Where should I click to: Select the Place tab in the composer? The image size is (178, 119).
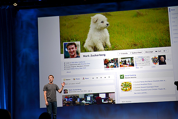pyautogui.click(x=86, y=78)
